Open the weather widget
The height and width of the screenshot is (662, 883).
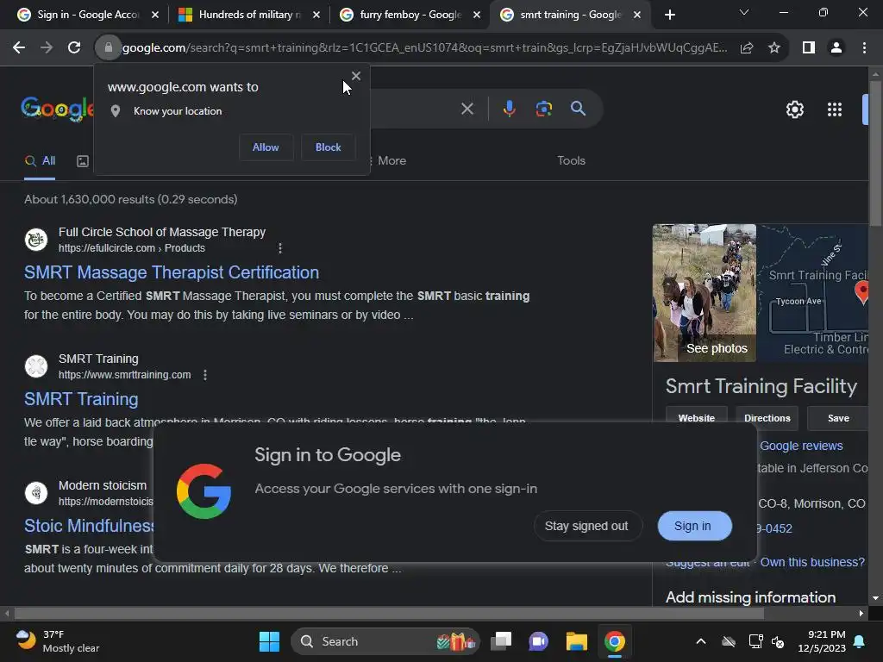point(57,641)
